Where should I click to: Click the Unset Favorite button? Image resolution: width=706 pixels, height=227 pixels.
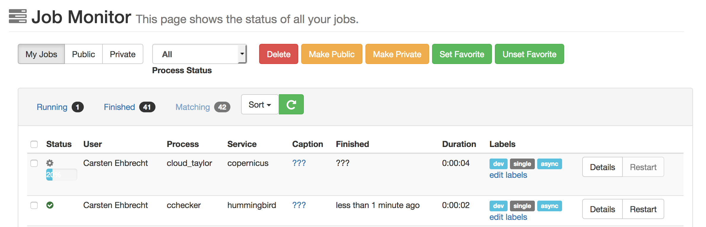pyautogui.click(x=529, y=54)
